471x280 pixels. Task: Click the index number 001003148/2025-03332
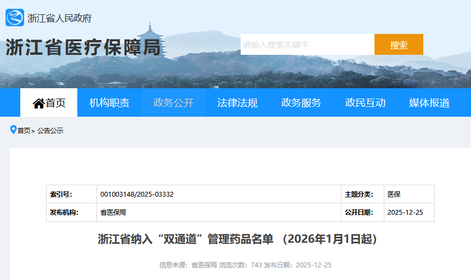137,194
